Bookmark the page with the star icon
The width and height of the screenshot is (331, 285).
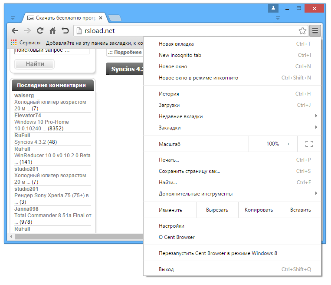pos(302,31)
